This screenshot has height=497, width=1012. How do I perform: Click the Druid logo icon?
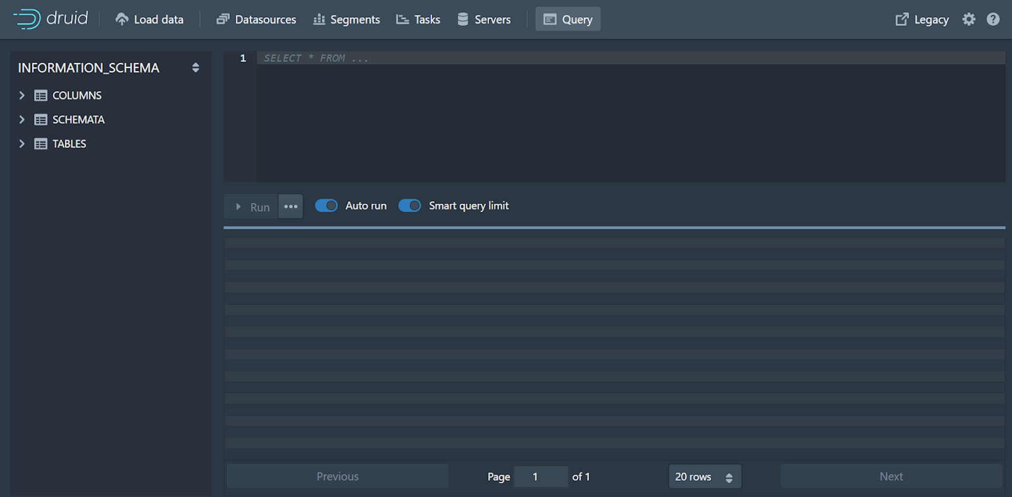[x=27, y=19]
